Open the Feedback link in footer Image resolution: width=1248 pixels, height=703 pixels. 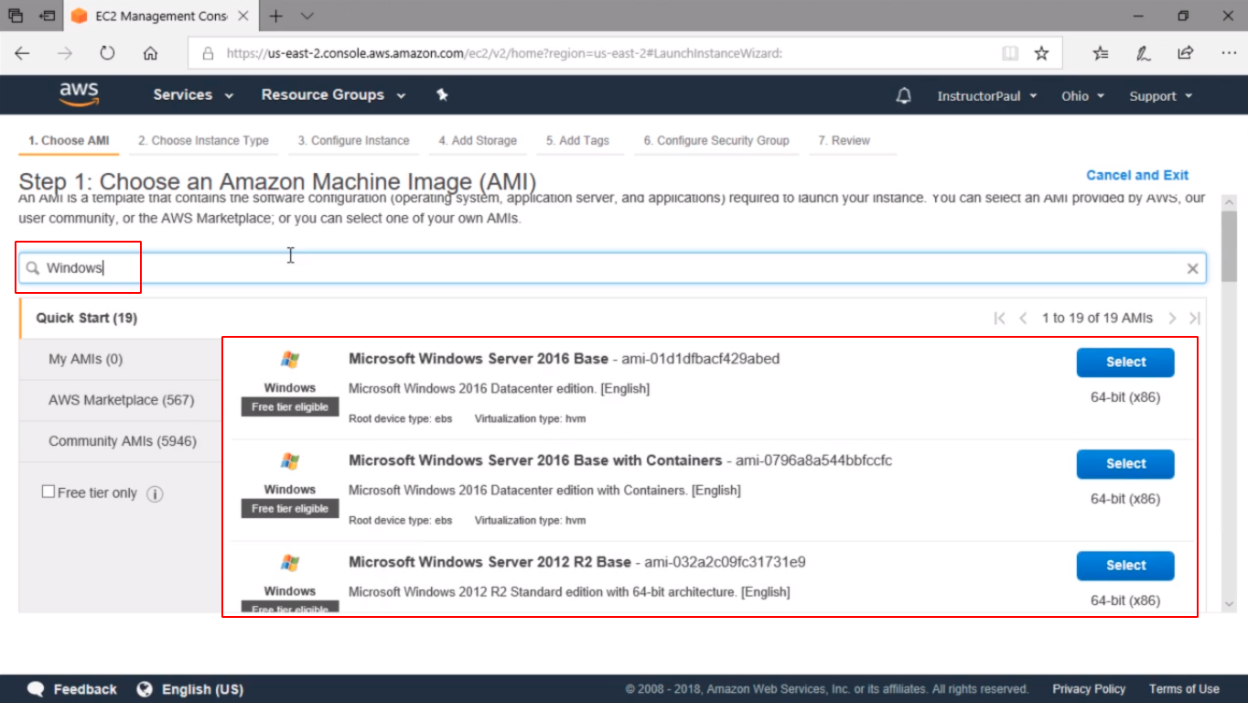pos(72,689)
